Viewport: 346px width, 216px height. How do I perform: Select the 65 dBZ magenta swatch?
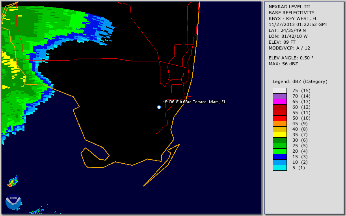point(280,102)
